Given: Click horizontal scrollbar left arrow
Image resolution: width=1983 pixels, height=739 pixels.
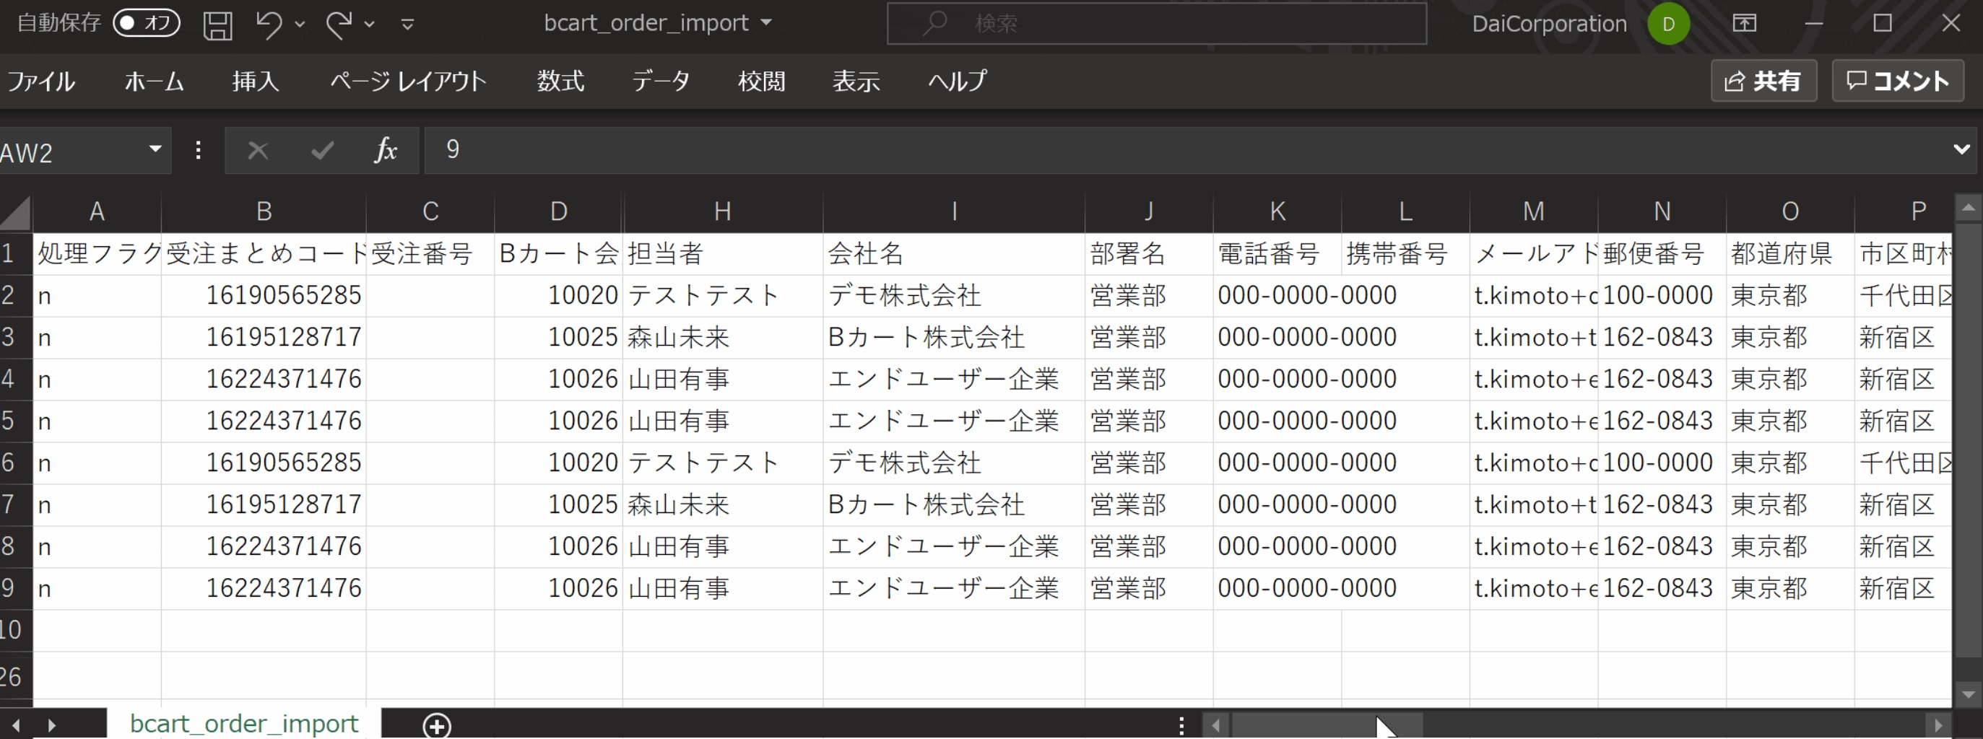Looking at the screenshot, I should tap(1215, 725).
